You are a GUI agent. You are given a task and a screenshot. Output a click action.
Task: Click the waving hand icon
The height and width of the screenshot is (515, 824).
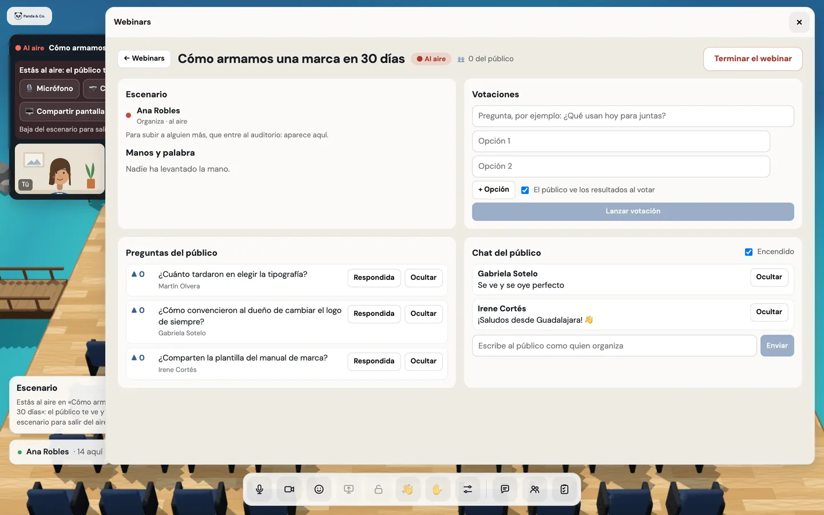coord(407,489)
